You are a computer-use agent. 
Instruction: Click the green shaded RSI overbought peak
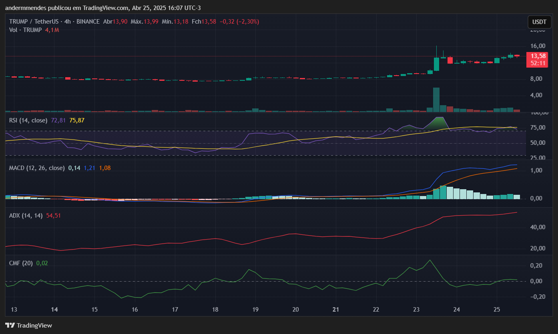[x=440, y=124]
